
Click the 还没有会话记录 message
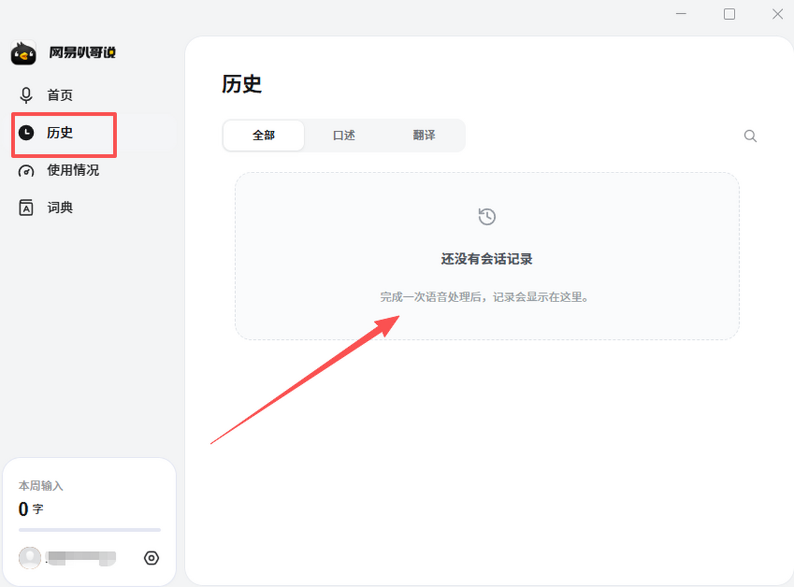(487, 258)
